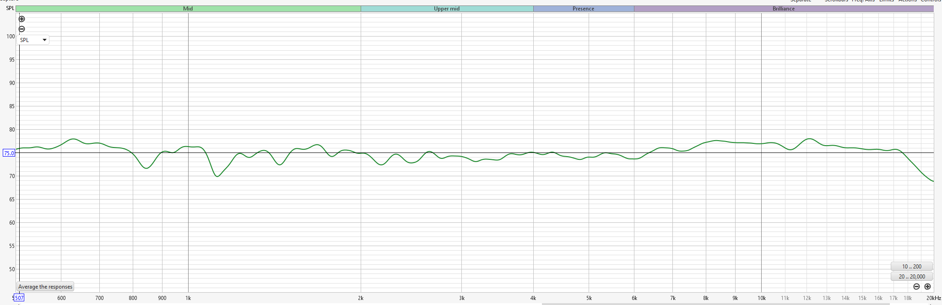Screen dimensions: 942x305
Task: Click the SPL label above the vertical axis
Action: pyautogui.click(x=10, y=8)
